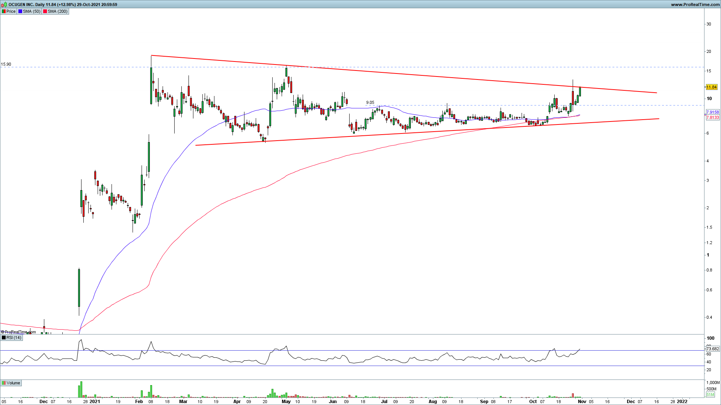Open the Volume panel label
721x405 pixels.
click(13, 383)
